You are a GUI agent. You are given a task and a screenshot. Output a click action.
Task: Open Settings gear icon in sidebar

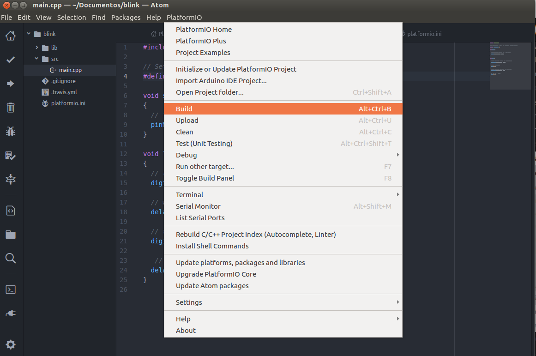click(x=11, y=344)
